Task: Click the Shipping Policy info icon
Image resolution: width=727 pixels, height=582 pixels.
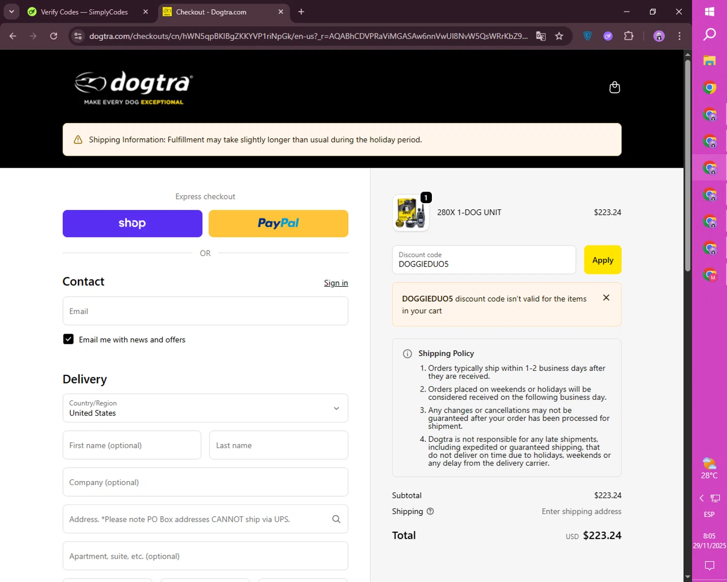Action: 408,354
